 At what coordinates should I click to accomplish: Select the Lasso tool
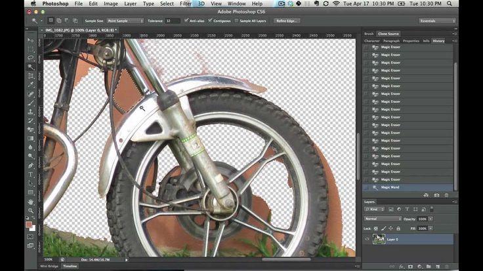30,58
